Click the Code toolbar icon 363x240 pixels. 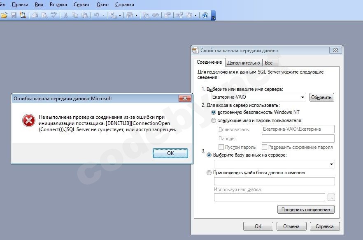[x=146, y=15]
